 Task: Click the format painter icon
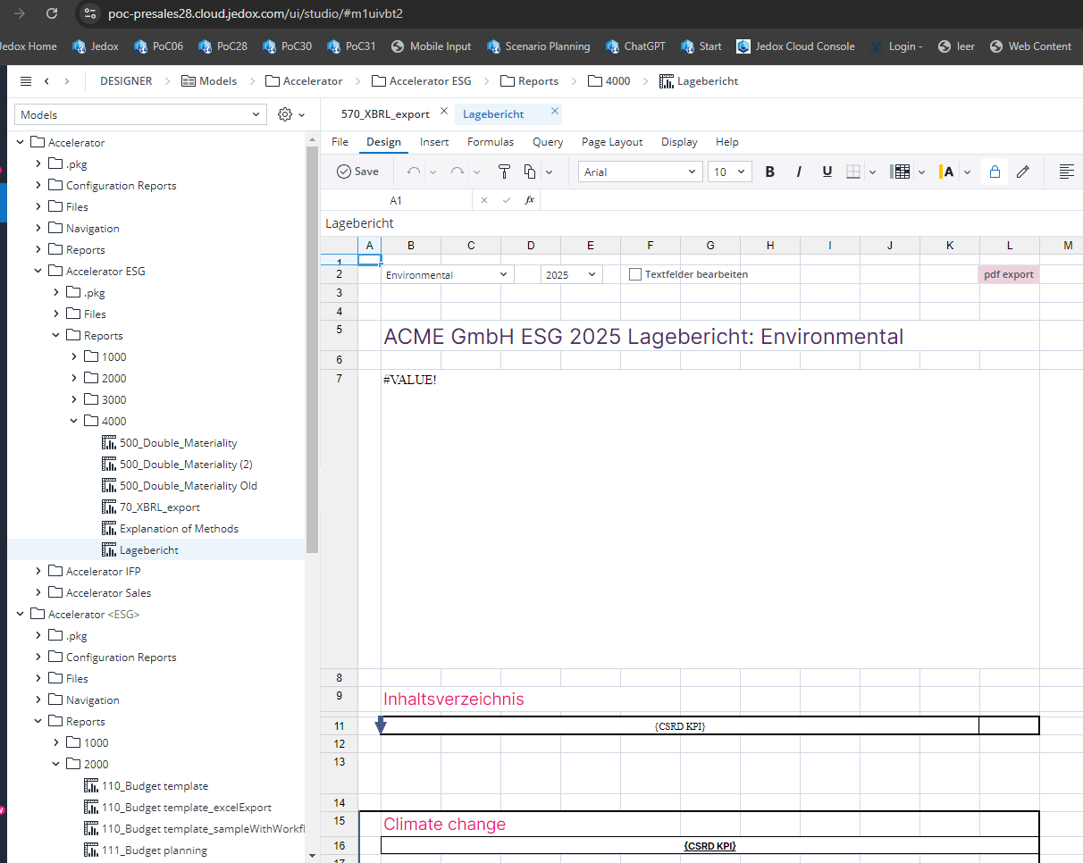tap(503, 172)
